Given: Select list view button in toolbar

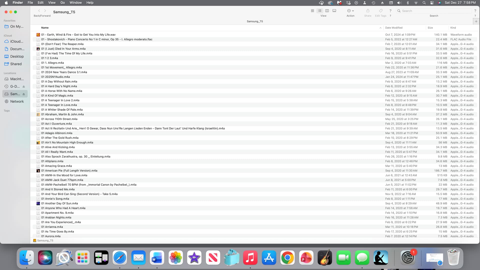Looking at the screenshot, I should [320, 11].
